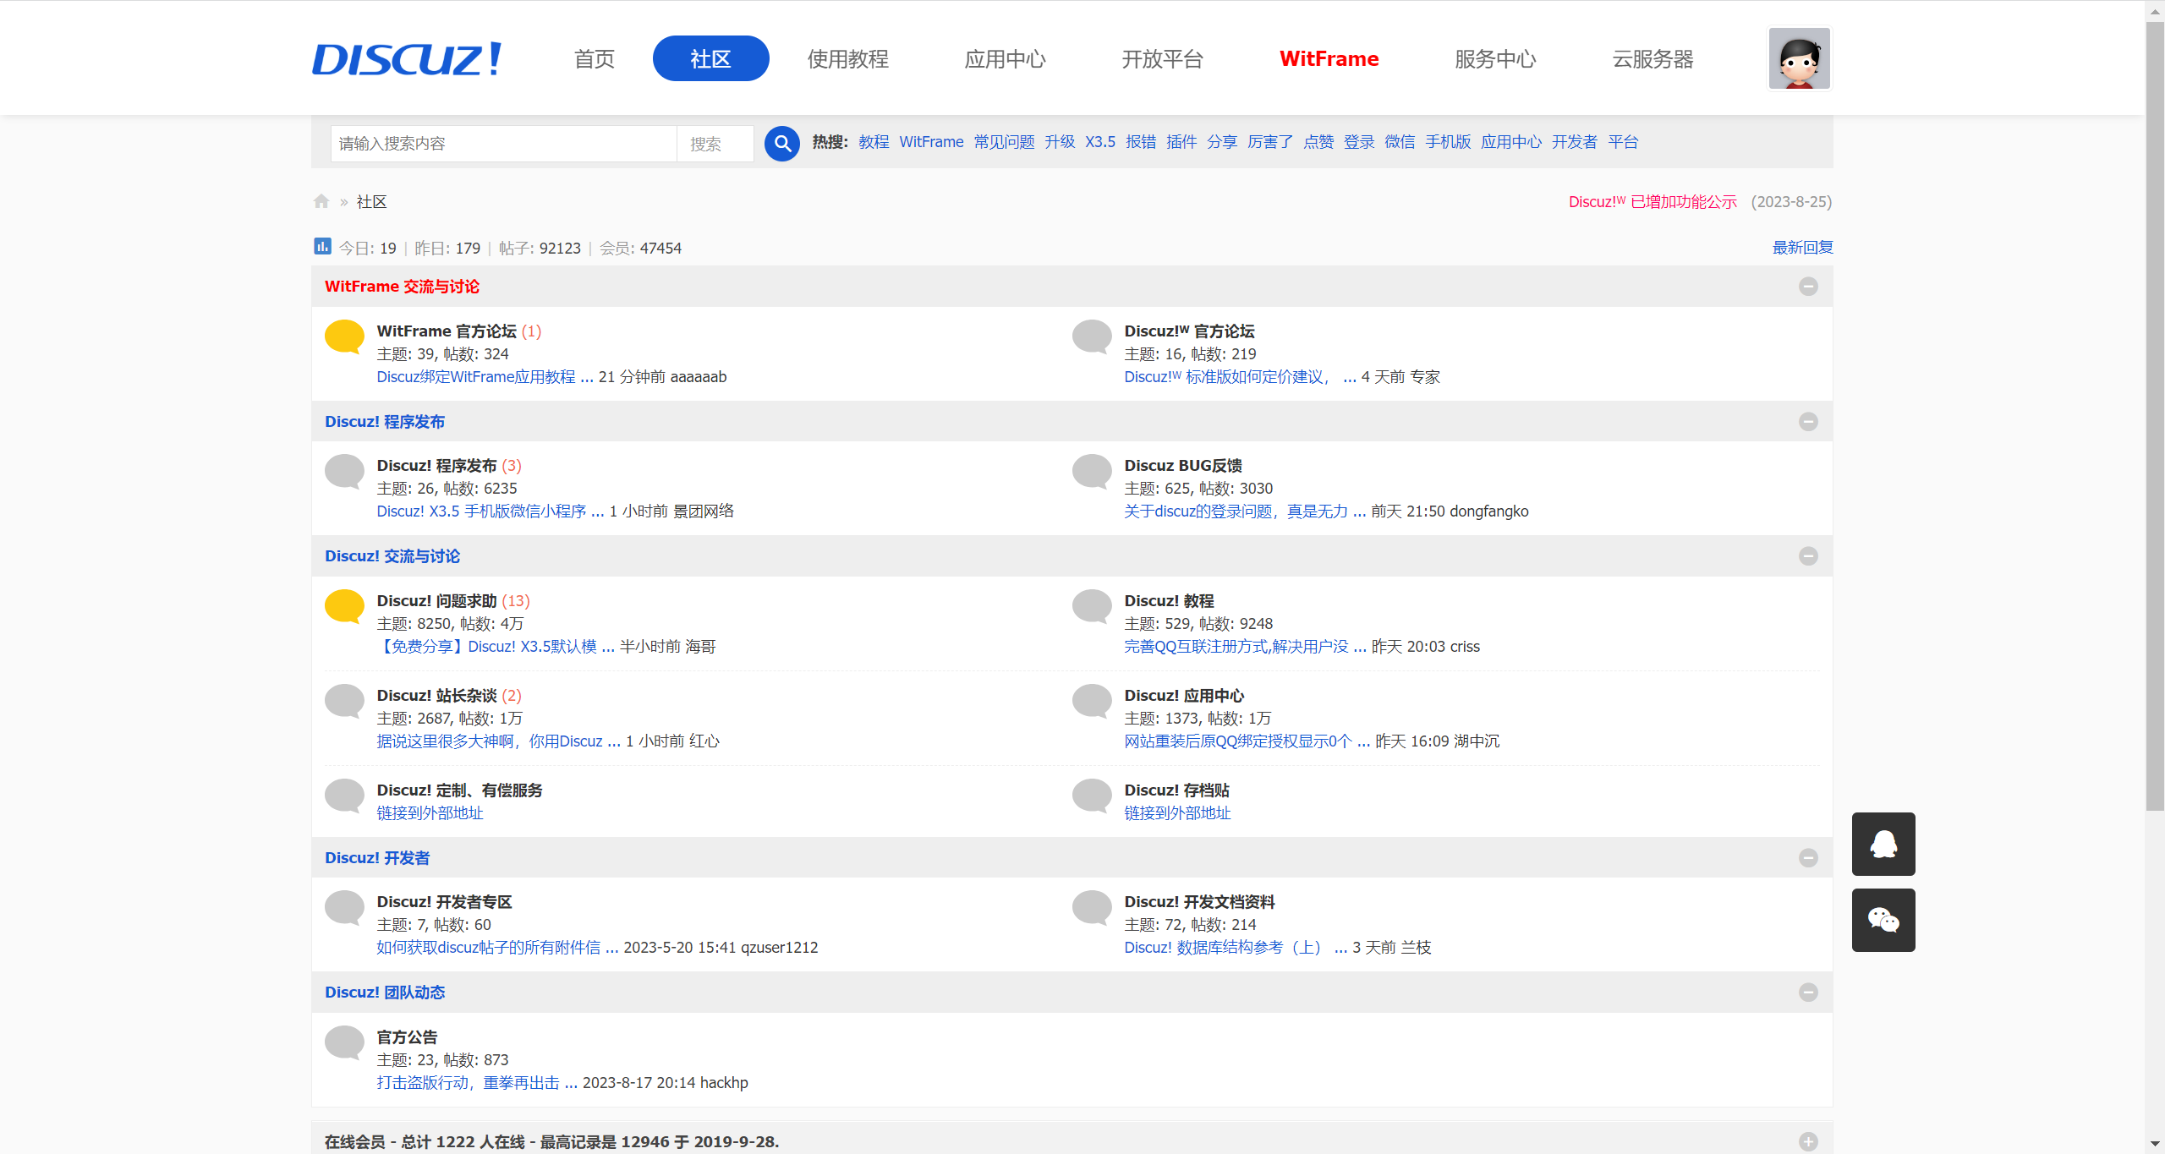Open the 首页 nav menu item

[595, 58]
